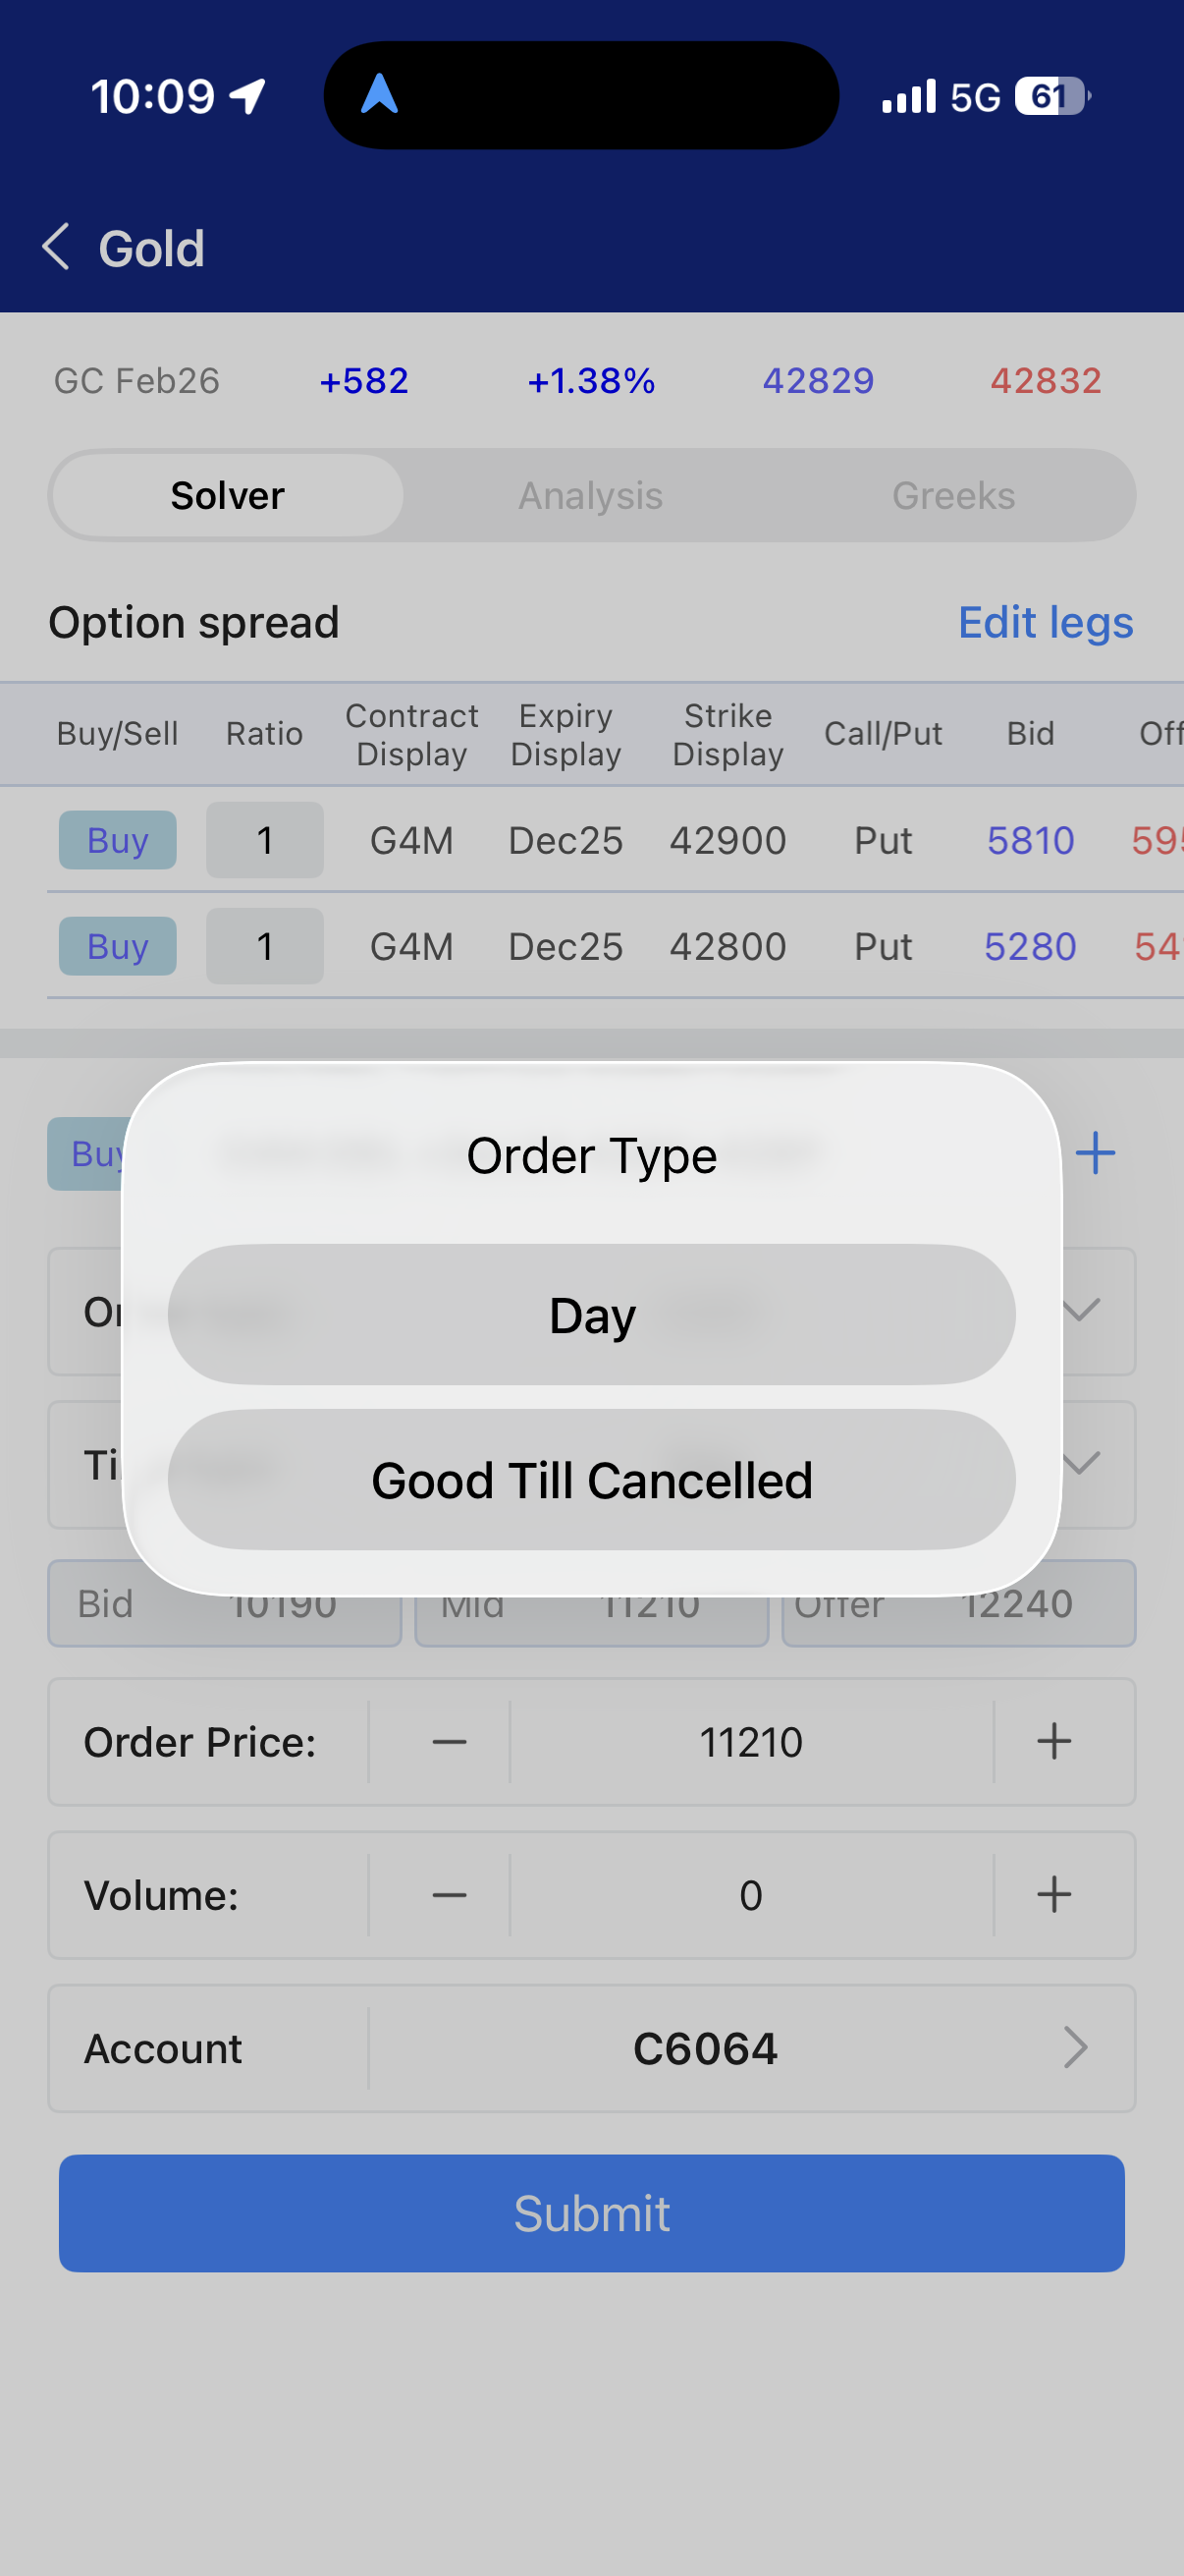Decrease Order Price with the minus button
1184x2576 pixels.
tap(449, 1742)
